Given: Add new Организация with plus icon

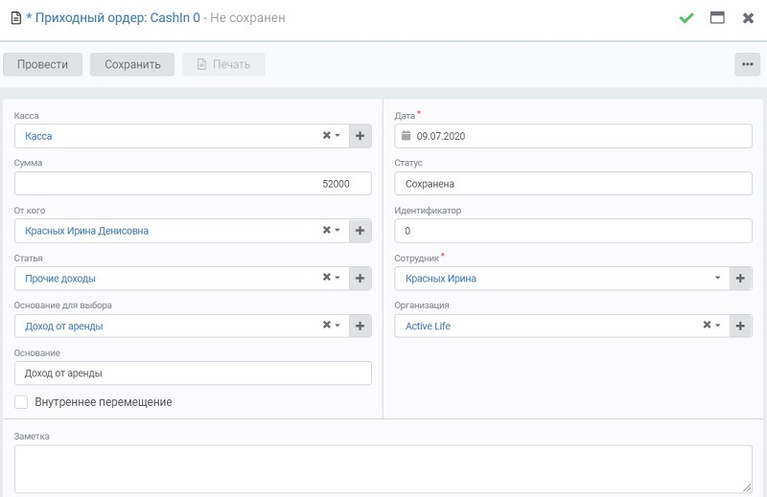Looking at the screenshot, I should click(x=740, y=326).
